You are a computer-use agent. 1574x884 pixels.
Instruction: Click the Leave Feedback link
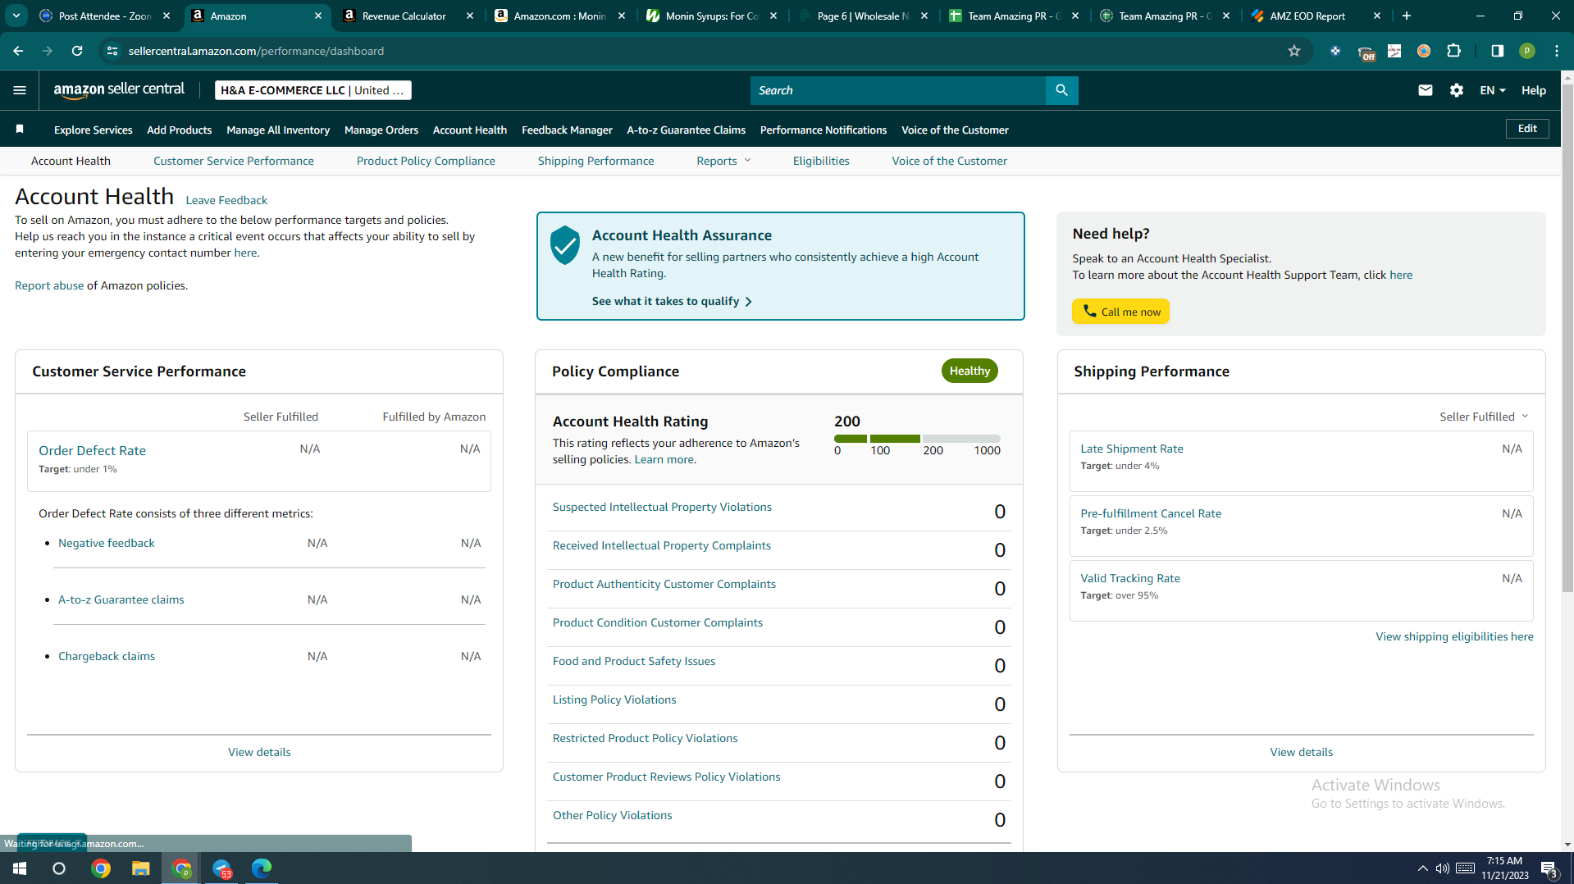pos(226,200)
